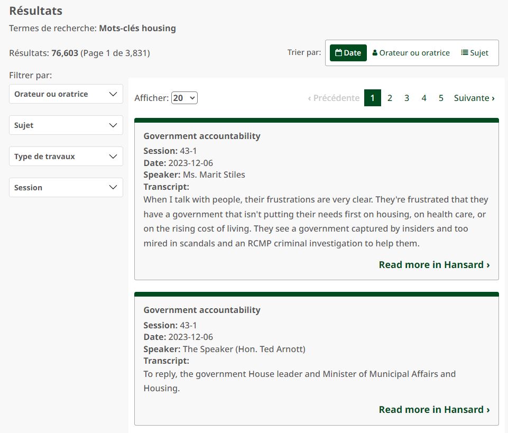Click the list icon beside Sujet sort
Image resolution: width=508 pixels, height=433 pixels.
pos(465,53)
